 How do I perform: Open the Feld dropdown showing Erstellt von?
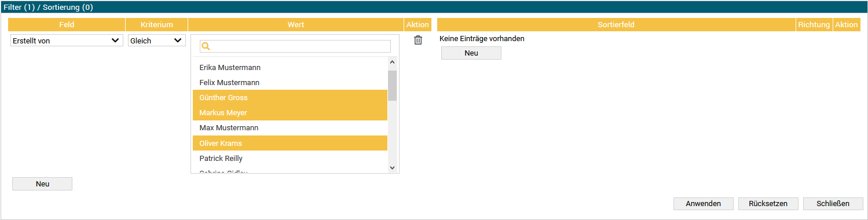(x=67, y=41)
